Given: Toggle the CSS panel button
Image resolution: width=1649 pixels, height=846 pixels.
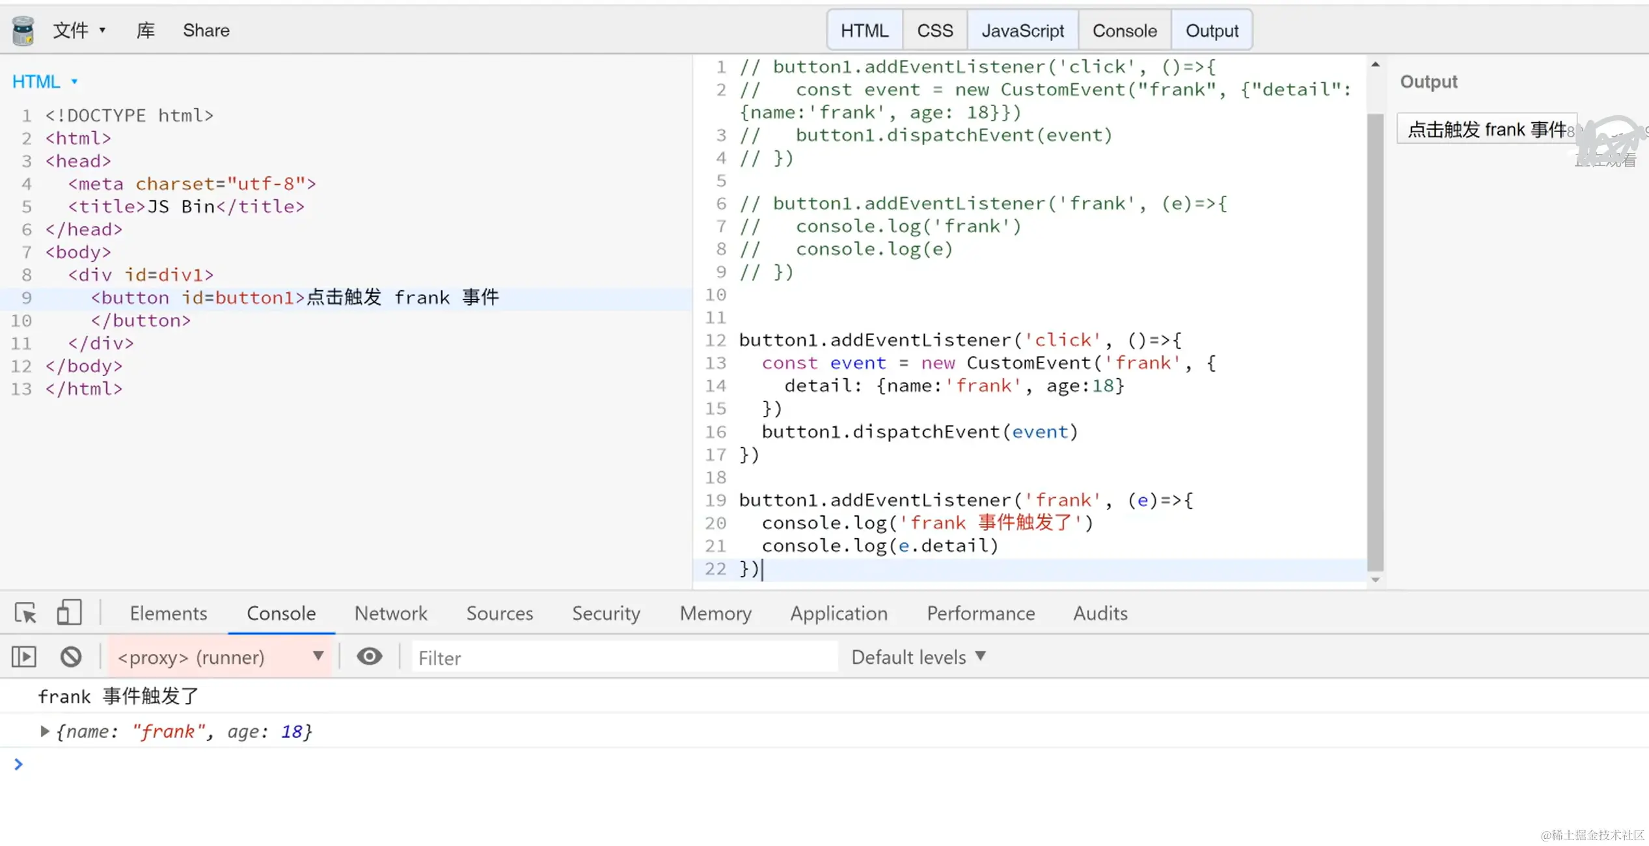Looking at the screenshot, I should [x=934, y=31].
